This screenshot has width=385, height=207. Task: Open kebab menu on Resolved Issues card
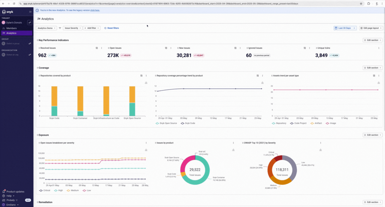[x=102, y=48]
